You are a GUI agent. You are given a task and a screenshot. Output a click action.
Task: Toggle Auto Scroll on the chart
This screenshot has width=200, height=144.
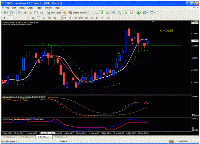(x=126, y=13)
